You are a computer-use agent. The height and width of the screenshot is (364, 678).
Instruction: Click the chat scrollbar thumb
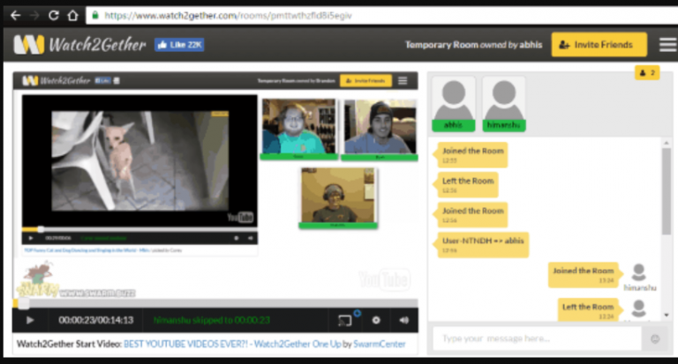(667, 191)
